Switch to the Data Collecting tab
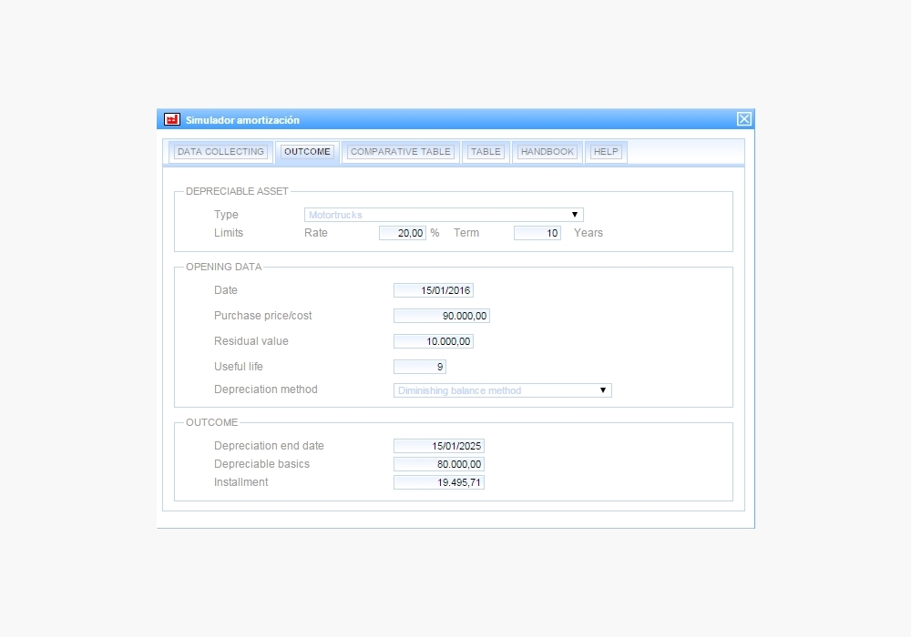Screen dimensions: 911x637 coord(220,152)
